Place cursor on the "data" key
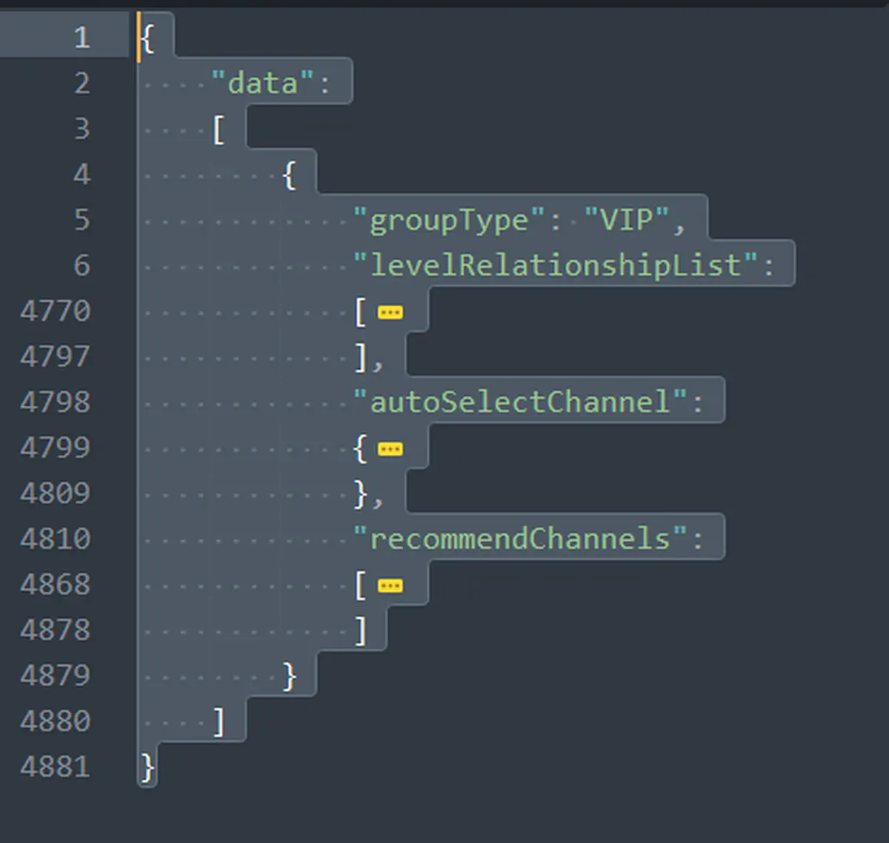 (262, 83)
